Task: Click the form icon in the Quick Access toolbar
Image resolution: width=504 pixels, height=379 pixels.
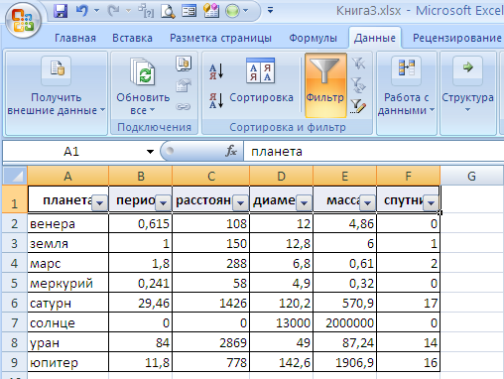Action: [189, 11]
